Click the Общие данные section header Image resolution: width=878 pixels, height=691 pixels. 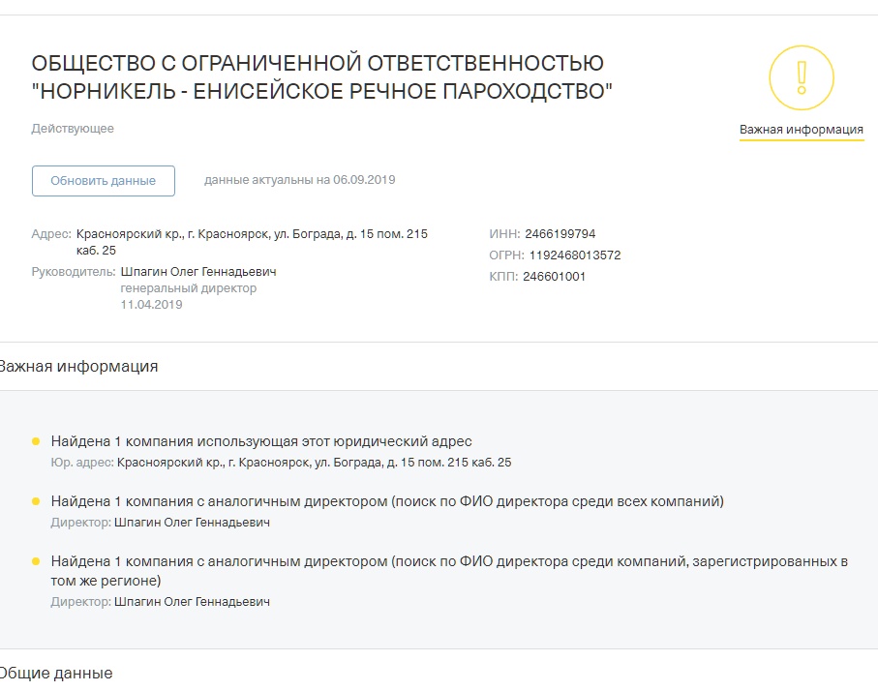56,673
